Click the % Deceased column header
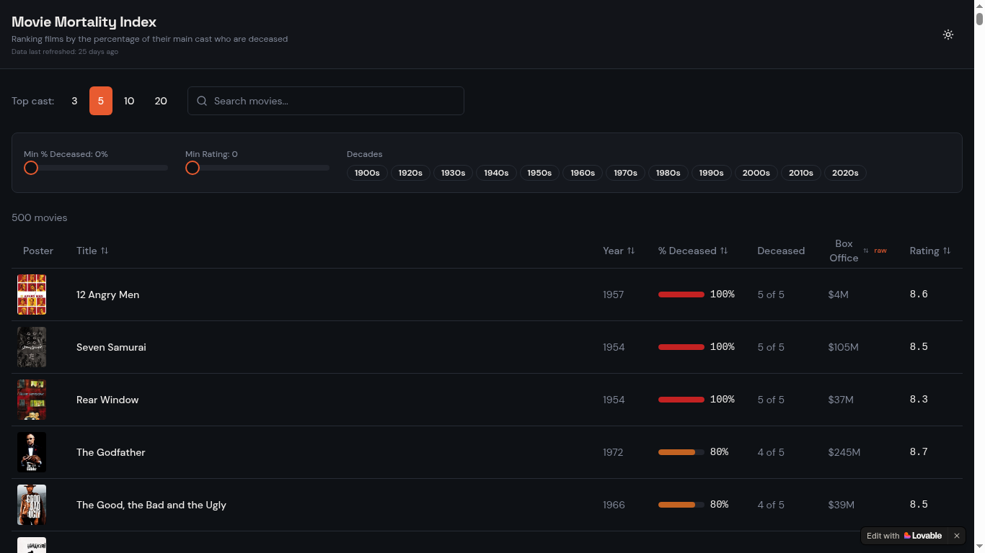 click(x=693, y=251)
